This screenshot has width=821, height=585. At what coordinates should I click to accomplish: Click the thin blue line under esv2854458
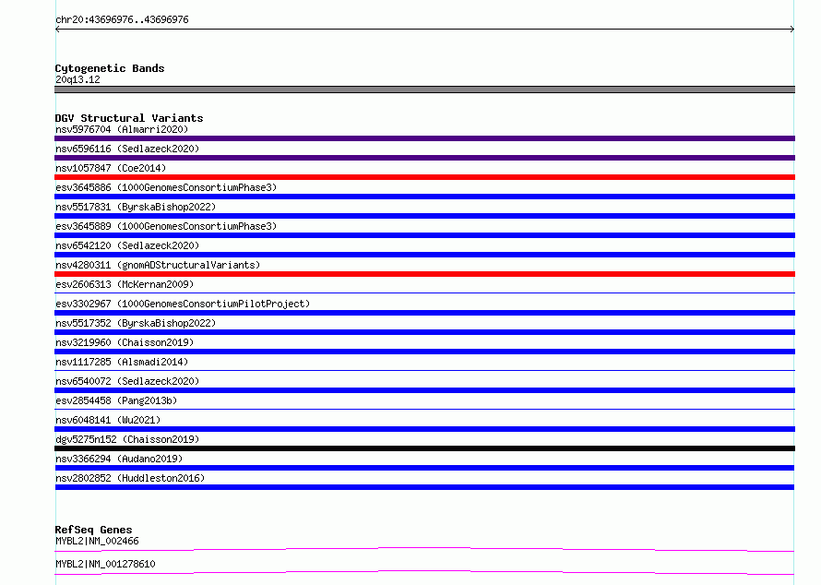[x=424, y=409]
